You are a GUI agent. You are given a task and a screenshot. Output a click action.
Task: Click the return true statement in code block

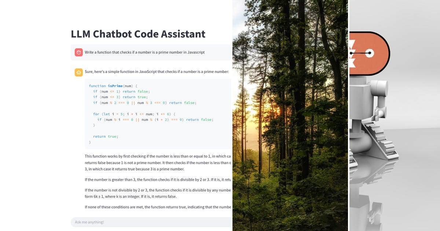pos(104,136)
